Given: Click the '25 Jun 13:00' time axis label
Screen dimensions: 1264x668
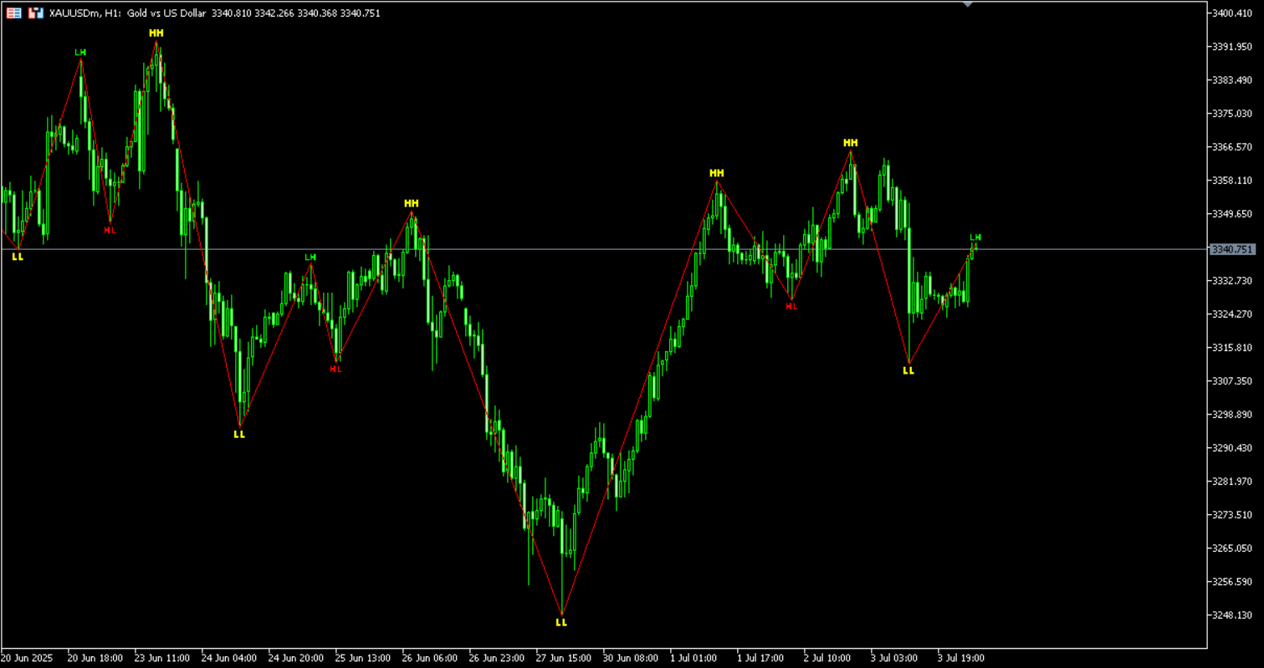Looking at the screenshot, I should (363, 658).
